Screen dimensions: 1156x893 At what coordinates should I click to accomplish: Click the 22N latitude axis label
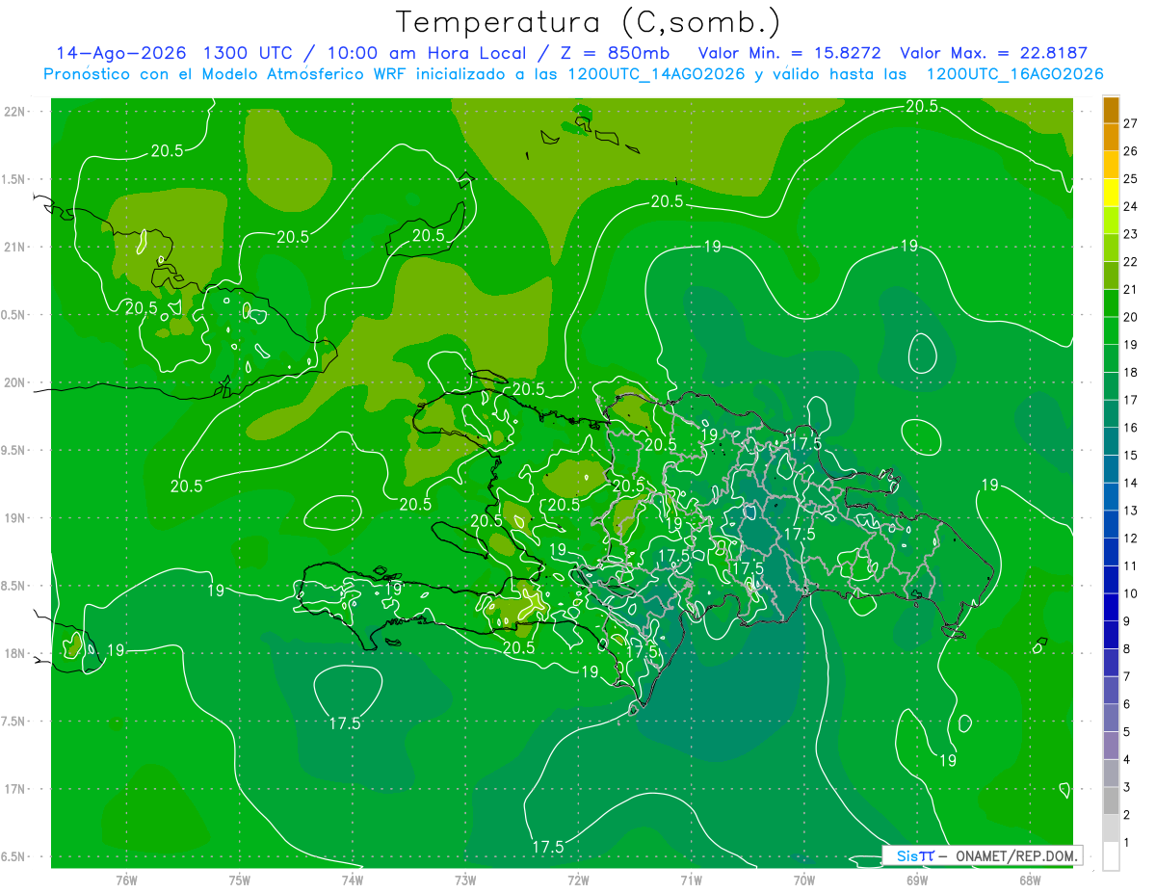point(13,112)
